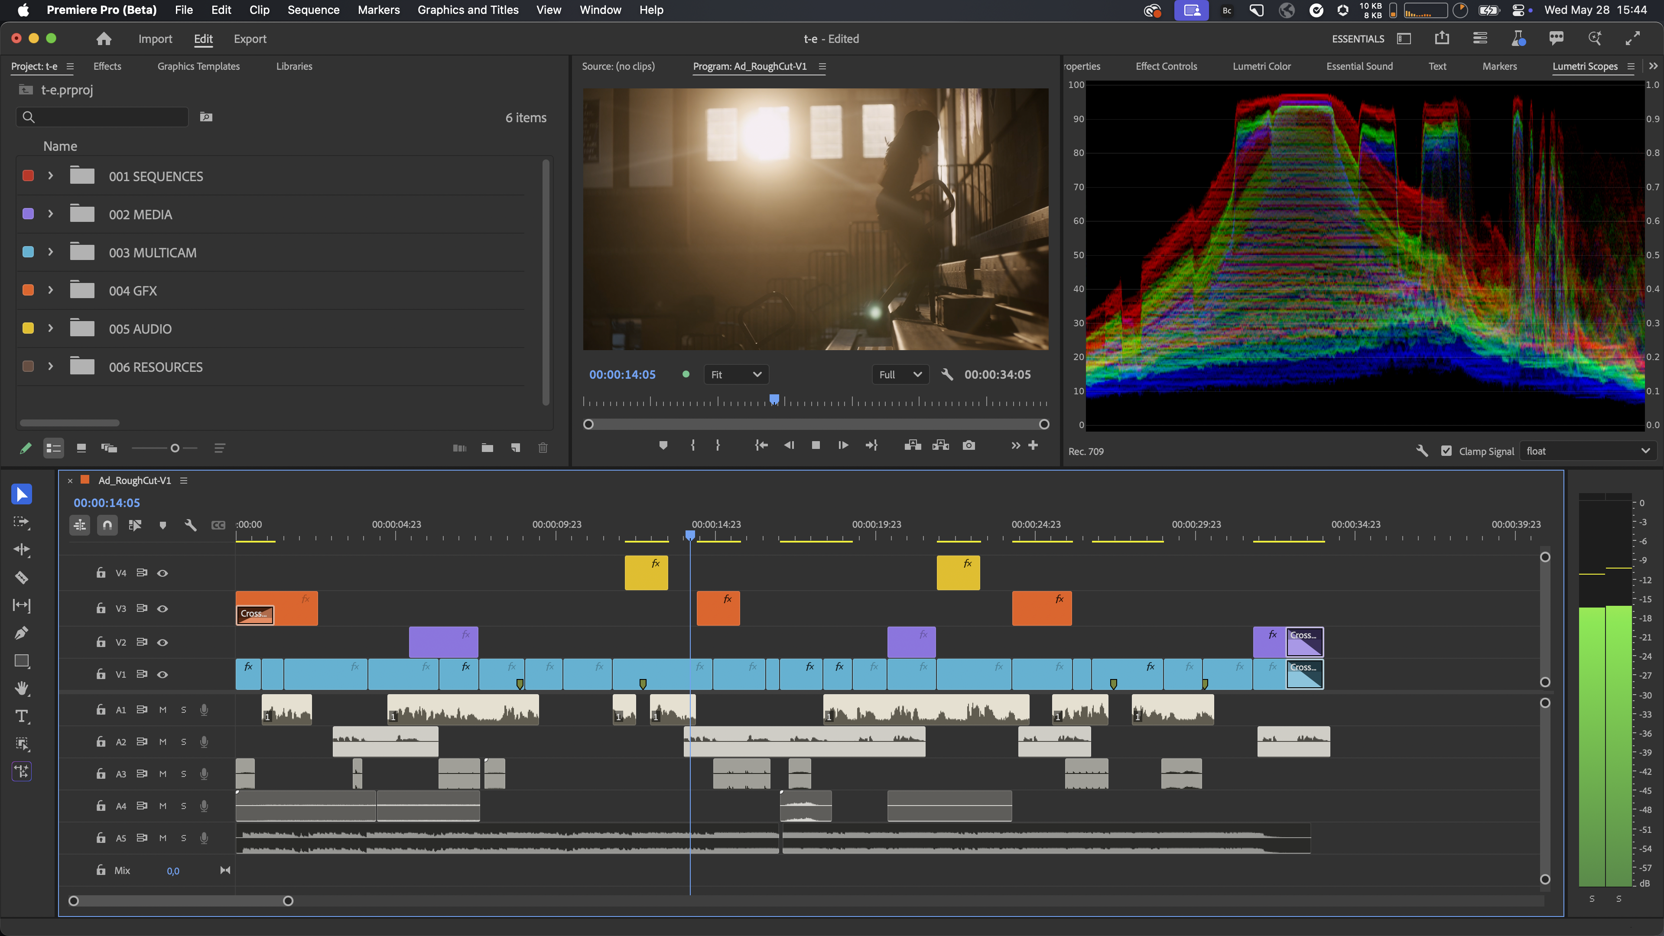Image resolution: width=1664 pixels, height=936 pixels.
Task: Click the trash Clear icon in Project panel
Action: [543, 448]
